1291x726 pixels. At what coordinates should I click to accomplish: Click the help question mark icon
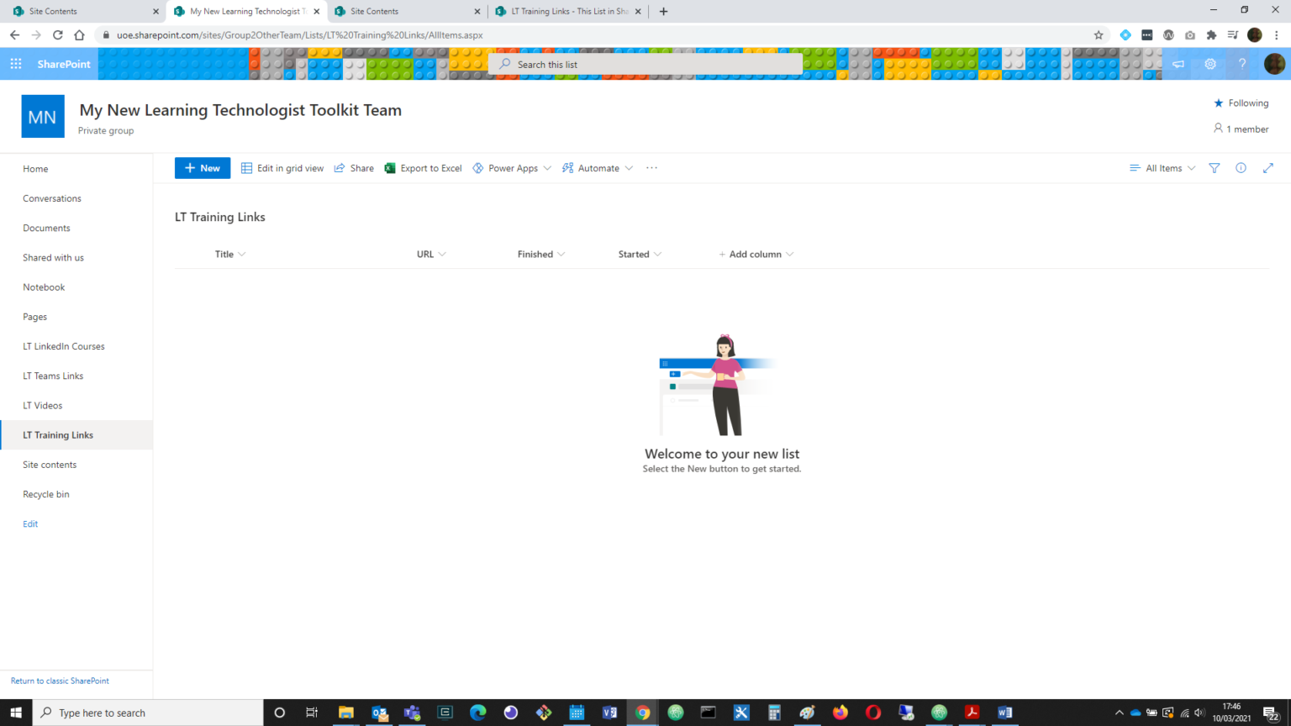pyautogui.click(x=1241, y=64)
